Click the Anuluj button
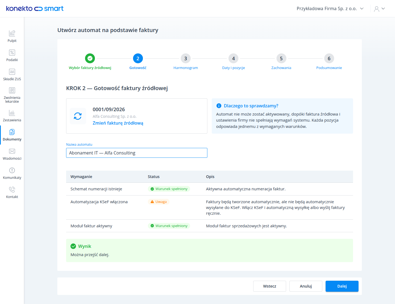The height and width of the screenshot is (304, 395). coord(306,286)
